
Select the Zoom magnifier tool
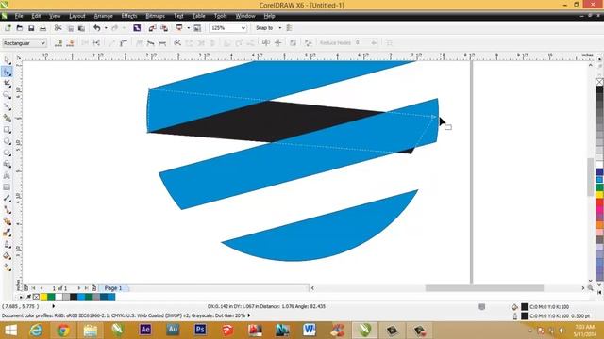(x=7, y=95)
